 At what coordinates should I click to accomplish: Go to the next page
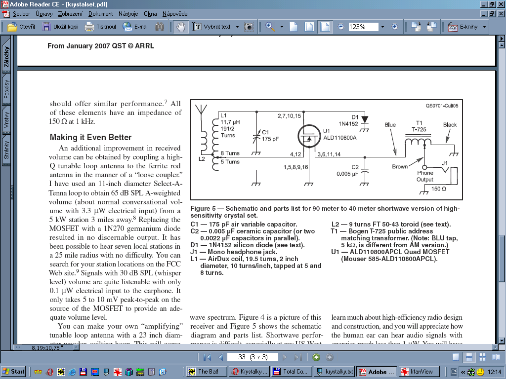[285, 357]
